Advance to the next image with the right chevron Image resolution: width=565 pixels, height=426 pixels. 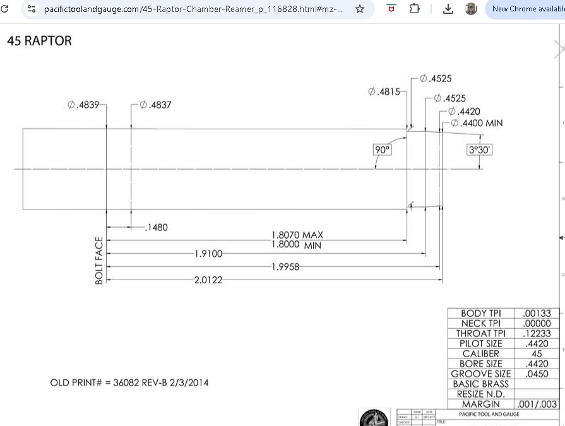559,47
